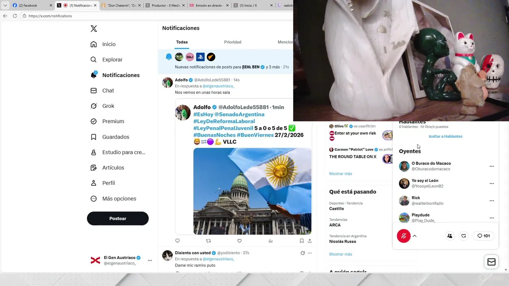The width and height of the screenshot is (509, 286).
Task: Close the Facebook browser tab
Action: tap(51, 6)
